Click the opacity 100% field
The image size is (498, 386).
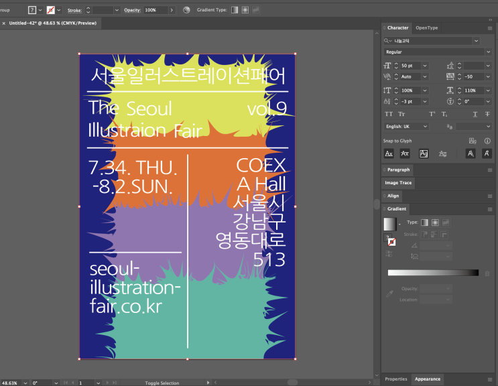pos(155,10)
